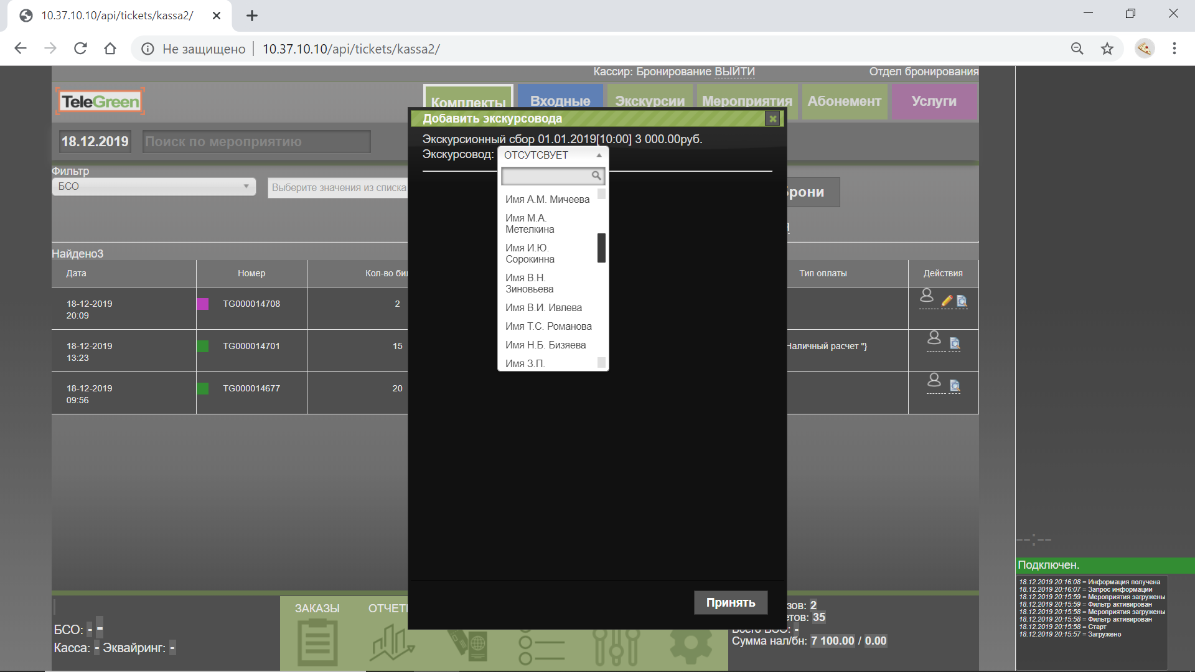
Task: Click the bar chart reports icon
Action: click(391, 643)
